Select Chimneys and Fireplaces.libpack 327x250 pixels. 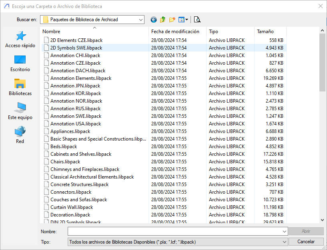click(85, 169)
